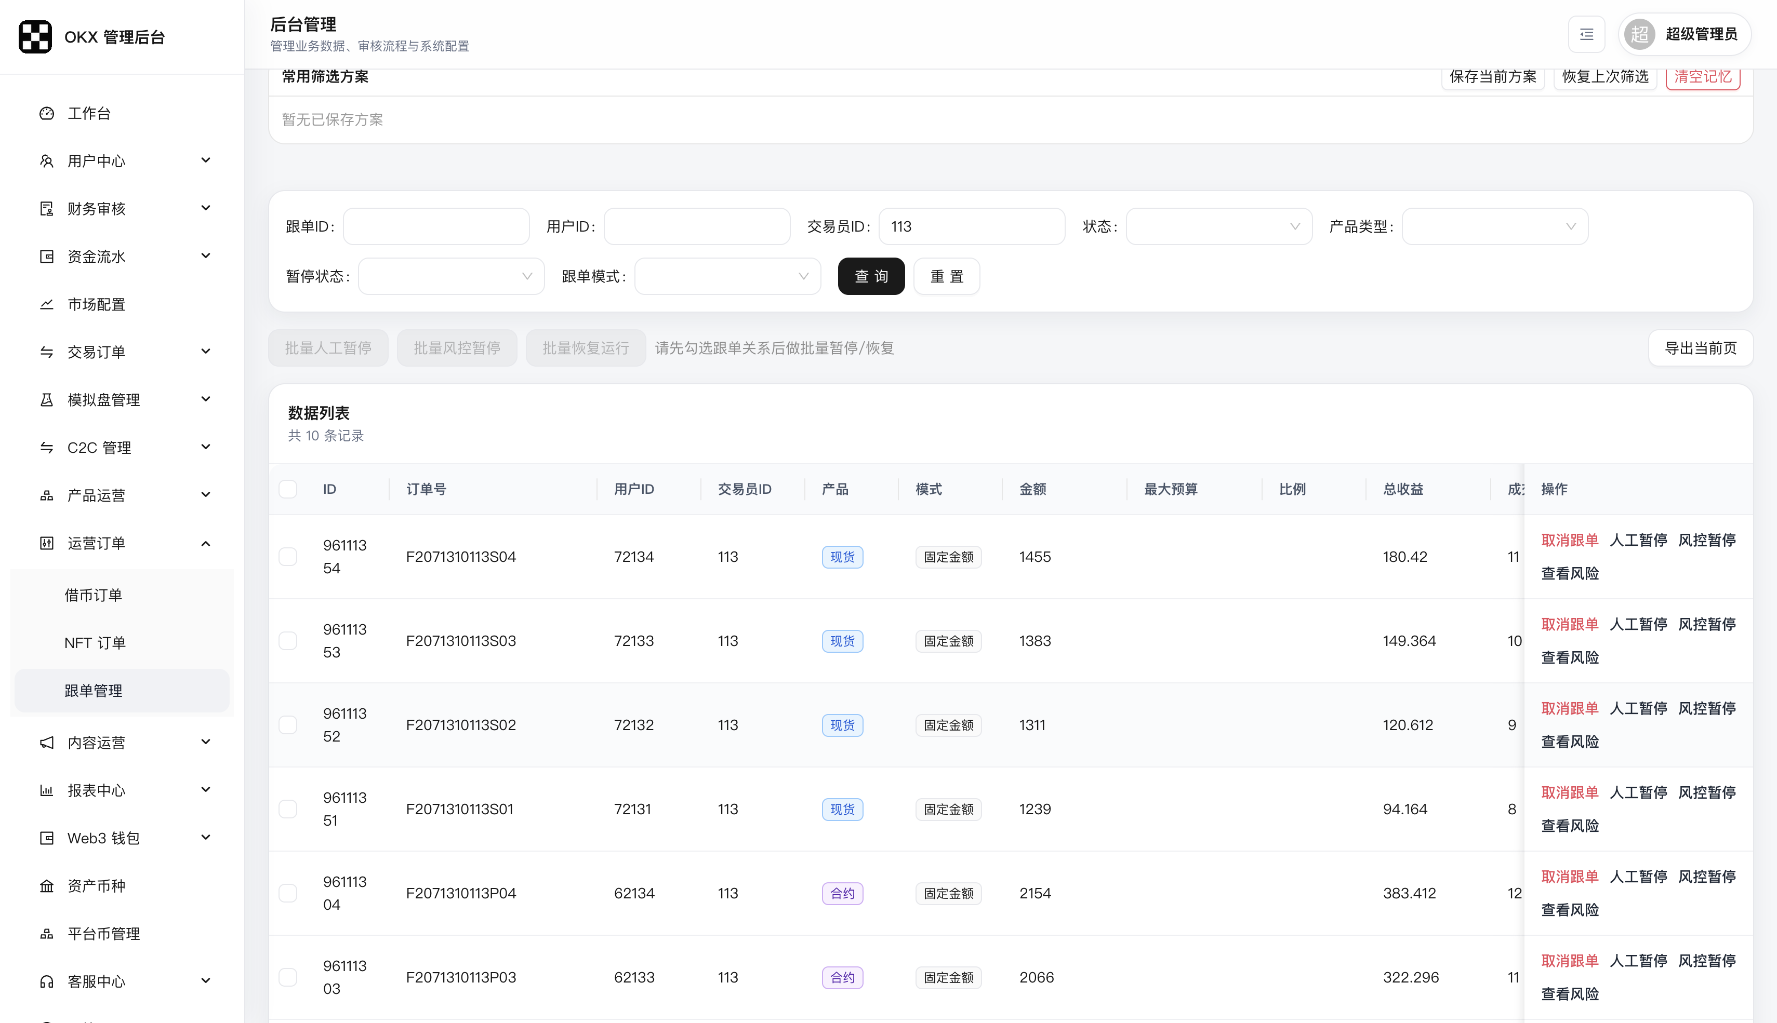The height and width of the screenshot is (1023, 1777).
Task: Click the 重置 reset button
Action: (x=946, y=276)
